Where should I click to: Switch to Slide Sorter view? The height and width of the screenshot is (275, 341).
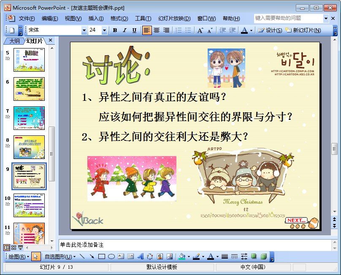[14, 248]
